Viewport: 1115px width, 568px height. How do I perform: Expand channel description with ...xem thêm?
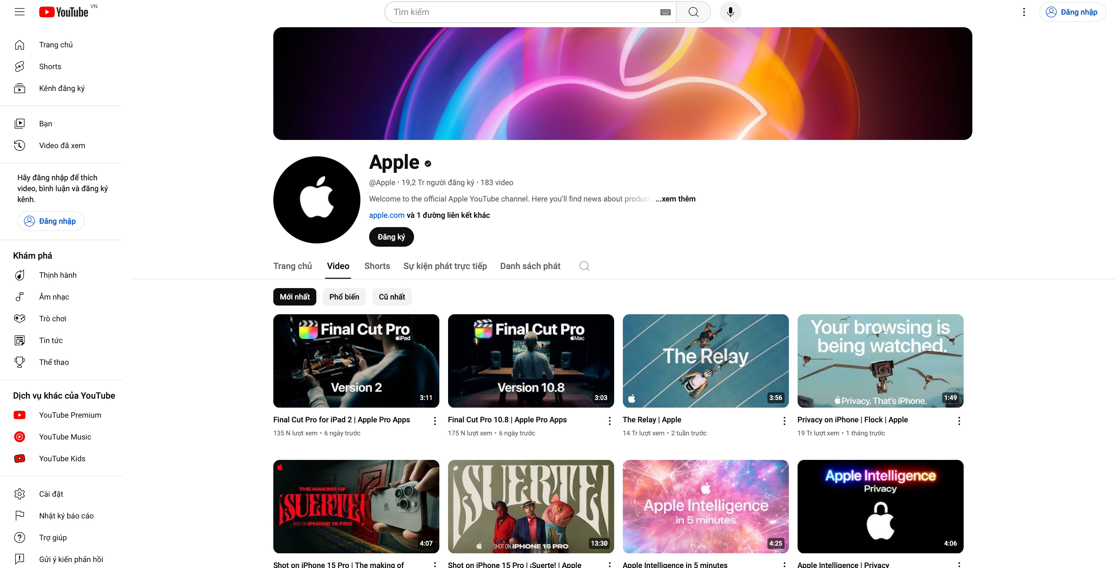pos(675,199)
